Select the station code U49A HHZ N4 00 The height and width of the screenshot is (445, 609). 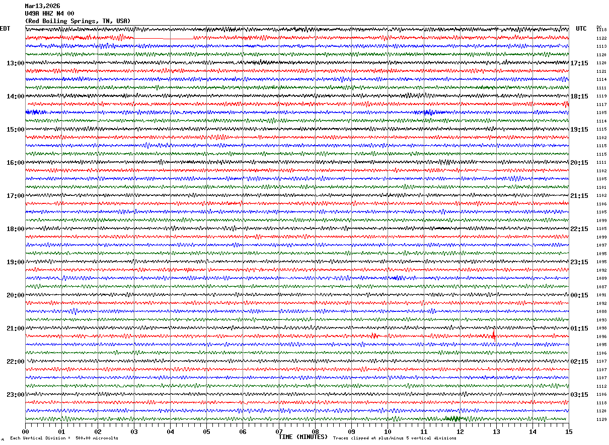[x=49, y=14]
